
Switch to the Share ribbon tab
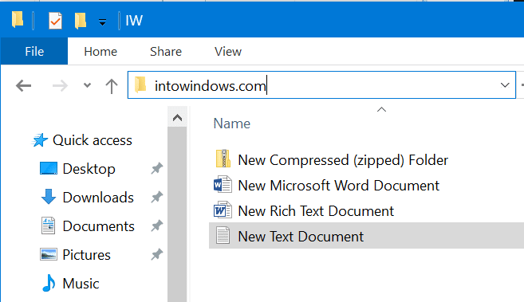166,51
